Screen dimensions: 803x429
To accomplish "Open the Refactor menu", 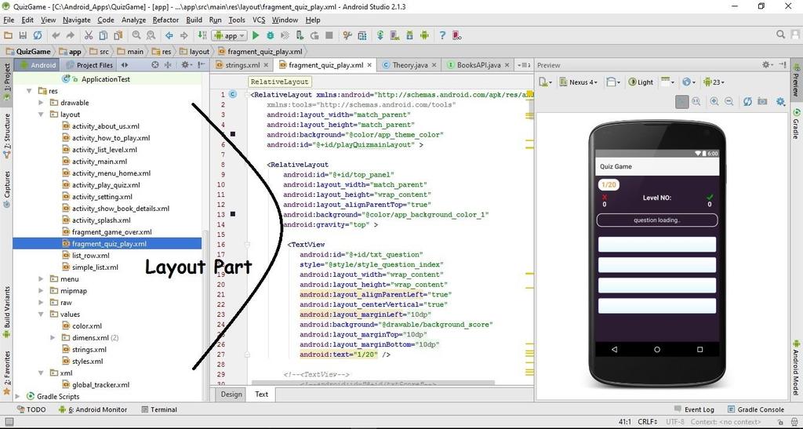I will pos(165,20).
